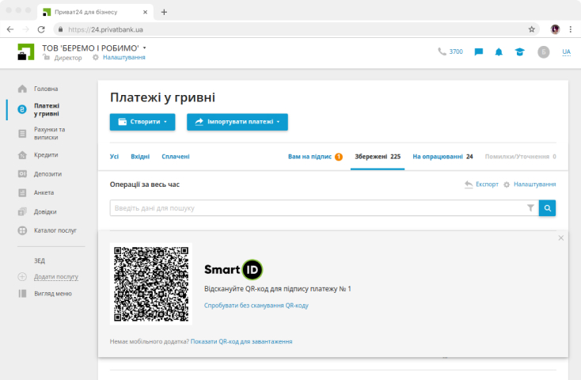Viewport: 581px width, 380px height.
Task: Close the SmartID QR panel
Action: click(x=561, y=237)
